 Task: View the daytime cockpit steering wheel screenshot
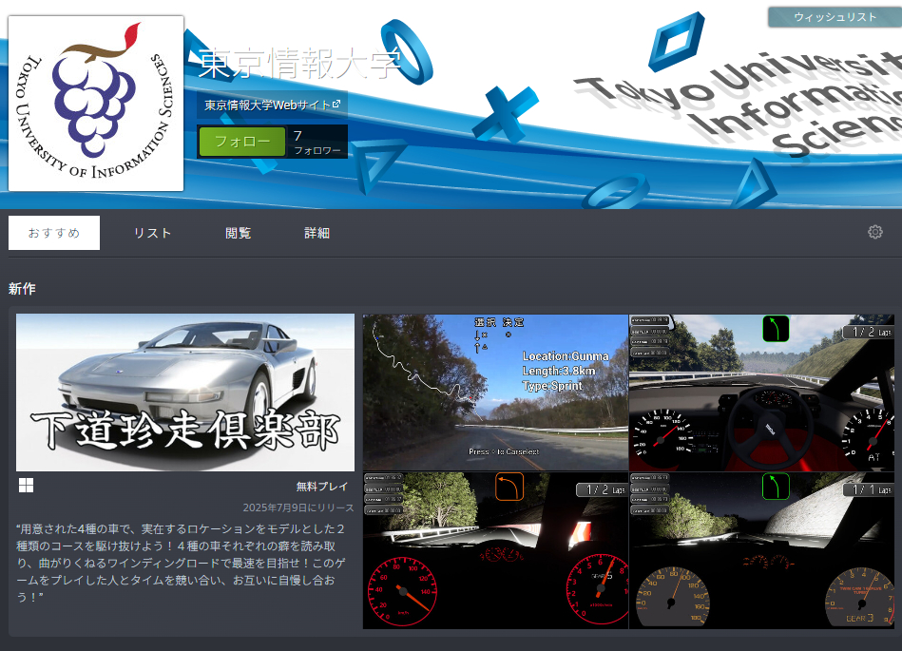[761, 393]
